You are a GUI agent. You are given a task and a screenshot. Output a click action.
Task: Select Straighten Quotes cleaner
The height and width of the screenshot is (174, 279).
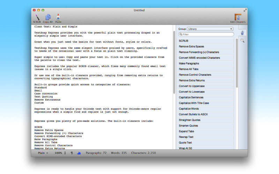[206, 120]
